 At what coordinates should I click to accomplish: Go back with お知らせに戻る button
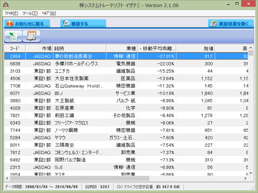click(x=27, y=24)
